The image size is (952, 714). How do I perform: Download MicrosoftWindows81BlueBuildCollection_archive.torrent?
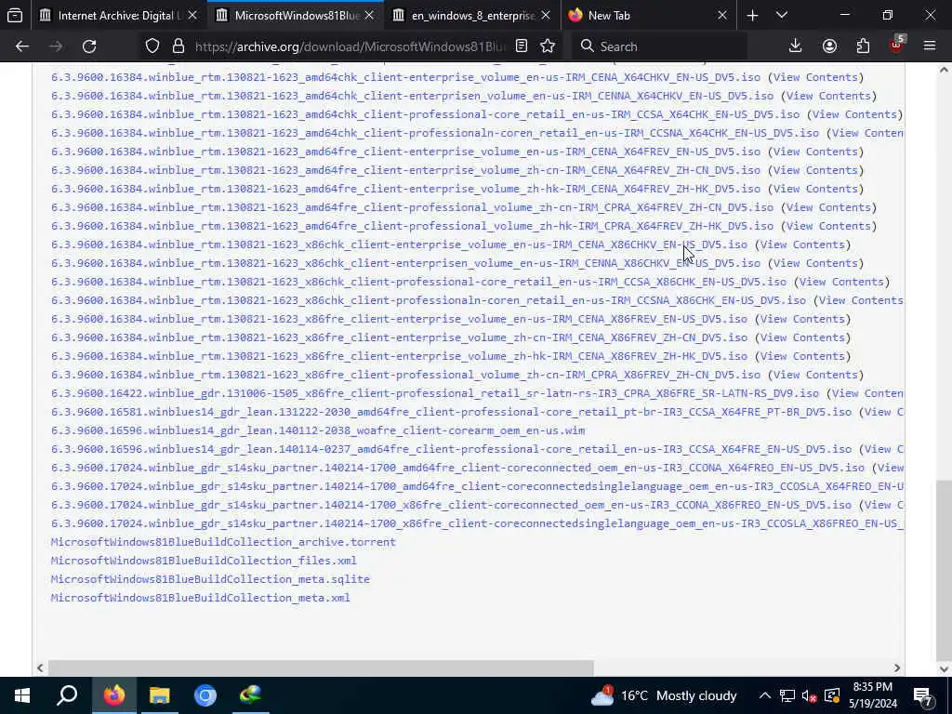click(x=223, y=542)
